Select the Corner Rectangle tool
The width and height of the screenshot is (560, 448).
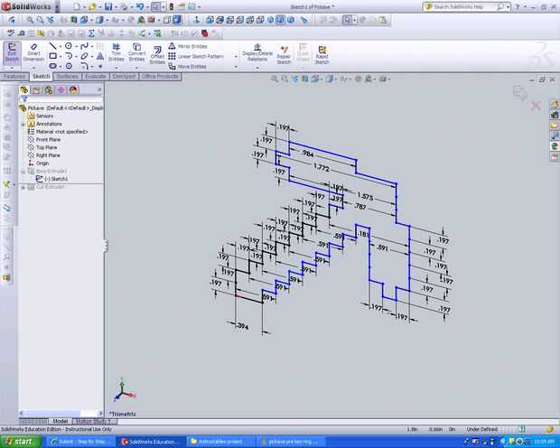[53, 56]
